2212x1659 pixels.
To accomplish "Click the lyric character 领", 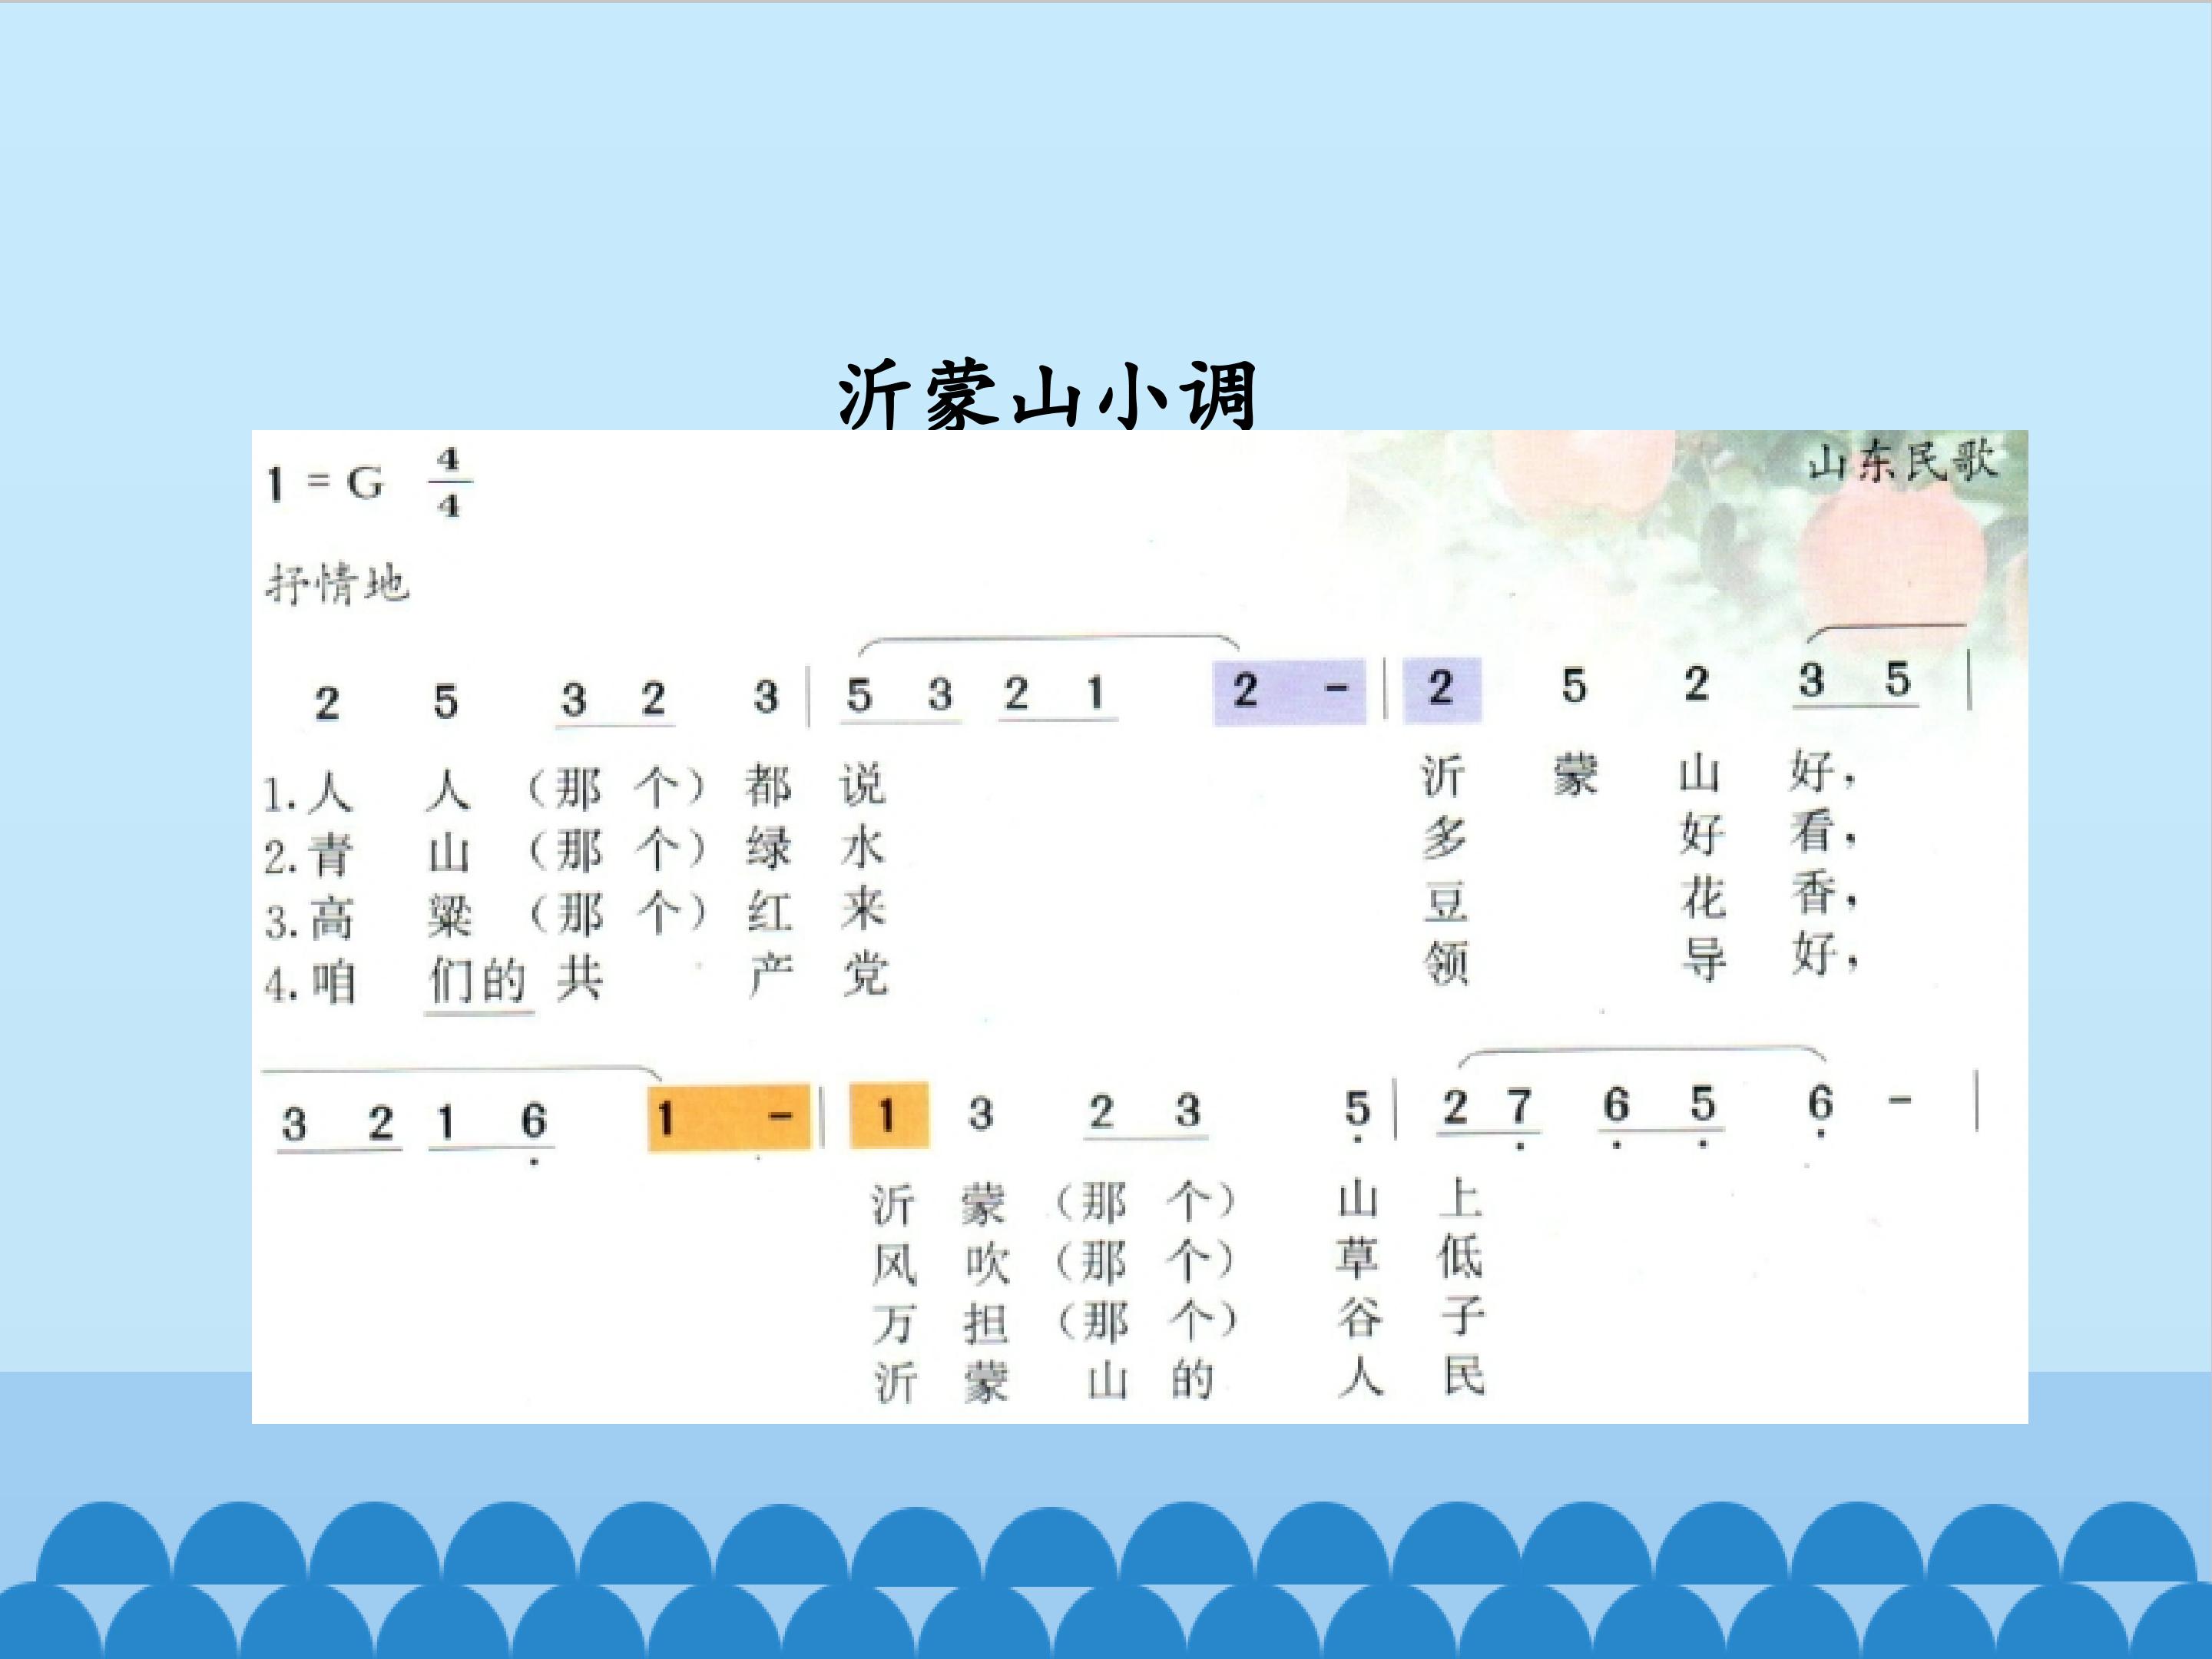I will (x=1446, y=965).
